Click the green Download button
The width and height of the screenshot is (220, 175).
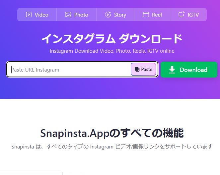(x=189, y=70)
